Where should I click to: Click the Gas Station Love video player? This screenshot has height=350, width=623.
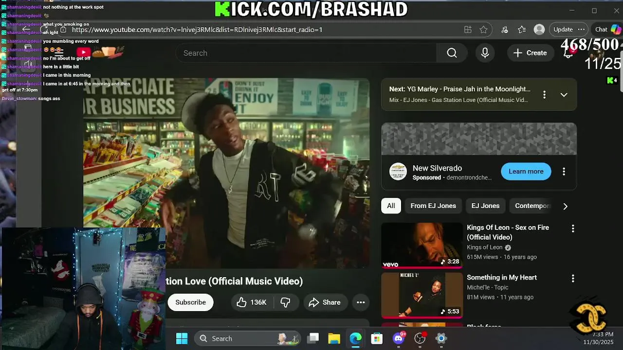pos(226,173)
